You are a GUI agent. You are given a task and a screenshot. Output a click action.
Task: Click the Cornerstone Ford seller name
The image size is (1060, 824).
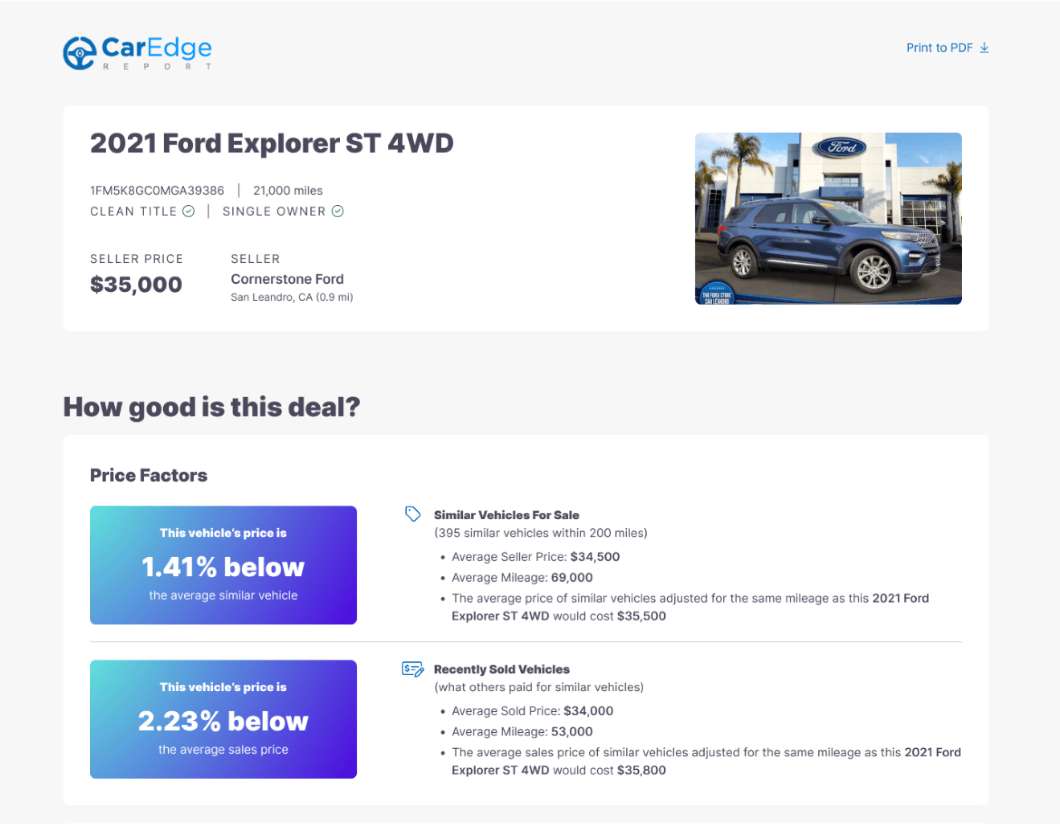point(287,279)
